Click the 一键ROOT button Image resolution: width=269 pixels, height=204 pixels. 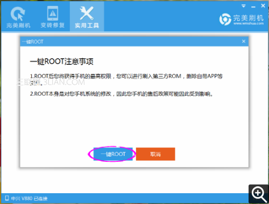pos(113,154)
